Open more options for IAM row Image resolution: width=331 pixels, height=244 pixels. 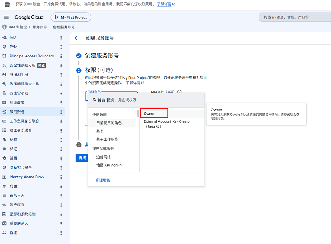click(61, 38)
